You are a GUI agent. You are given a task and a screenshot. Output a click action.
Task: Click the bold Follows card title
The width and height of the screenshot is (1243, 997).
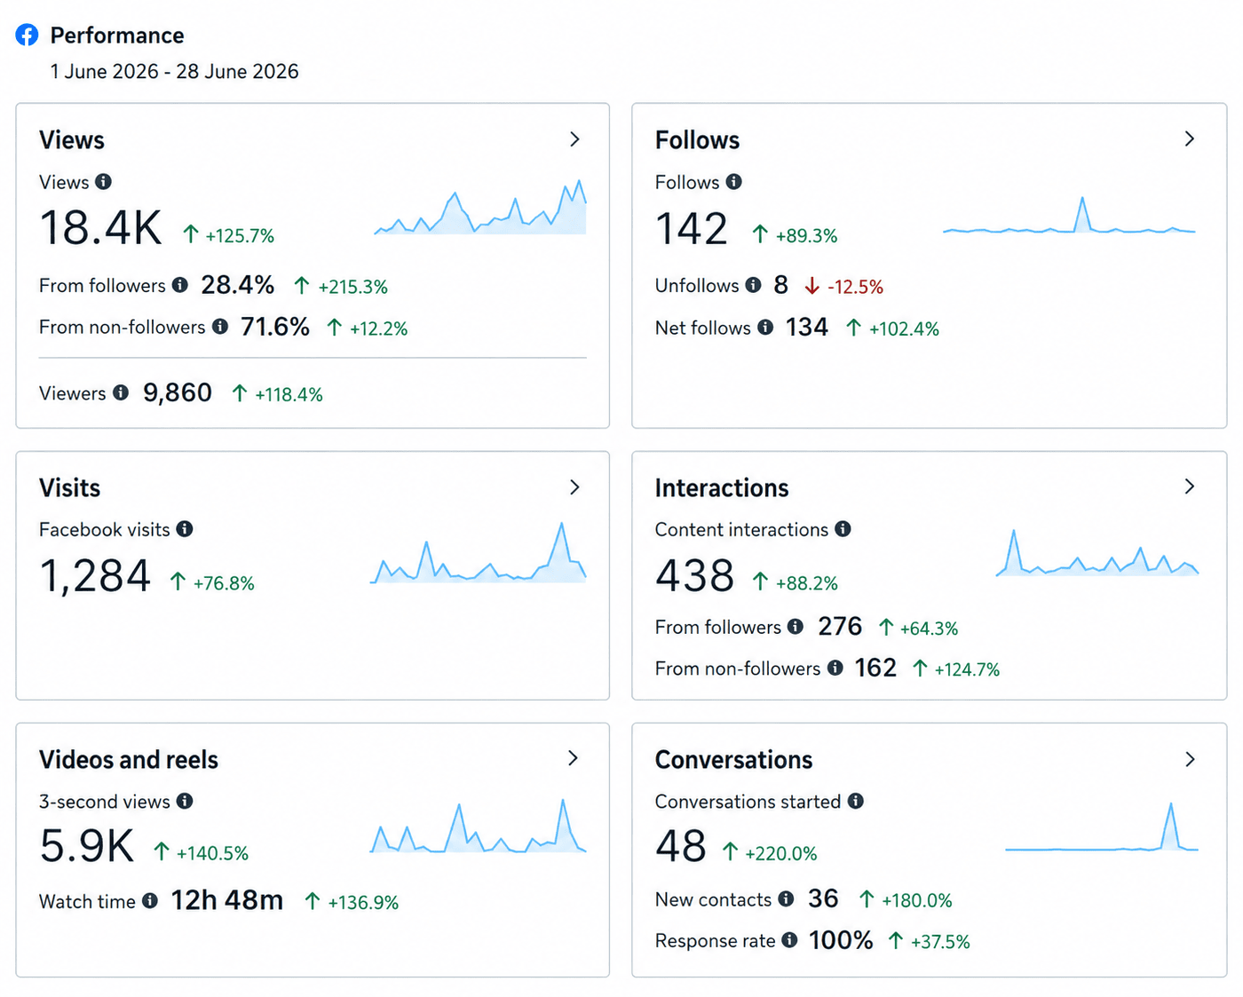697,140
